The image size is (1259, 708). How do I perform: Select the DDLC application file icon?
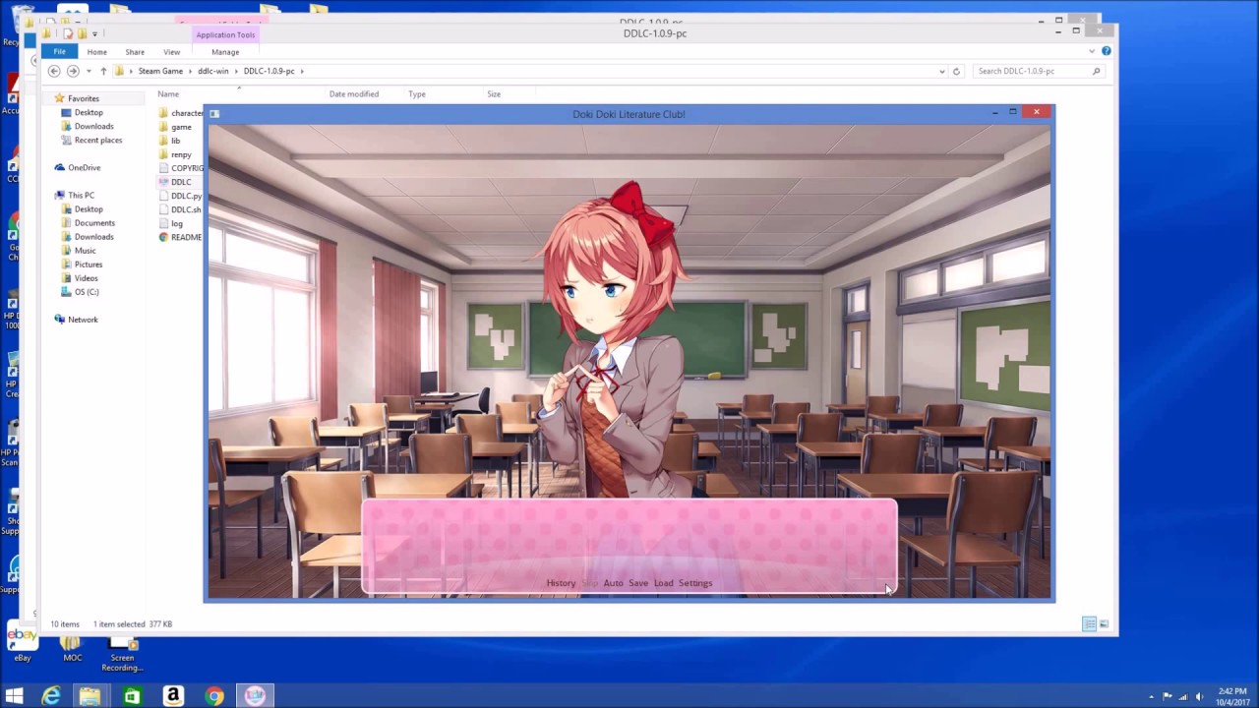pyautogui.click(x=163, y=182)
